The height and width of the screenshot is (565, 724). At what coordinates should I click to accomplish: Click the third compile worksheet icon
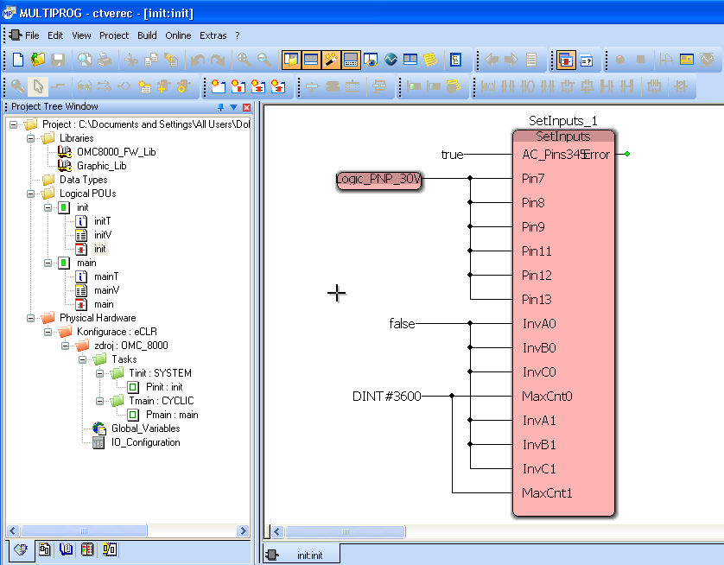coord(257,86)
